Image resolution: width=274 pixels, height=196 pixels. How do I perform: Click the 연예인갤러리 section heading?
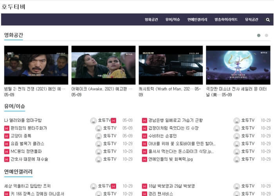(18, 172)
